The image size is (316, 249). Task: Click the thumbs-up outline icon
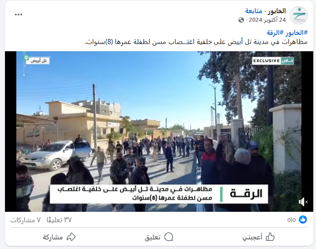pos(270,237)
